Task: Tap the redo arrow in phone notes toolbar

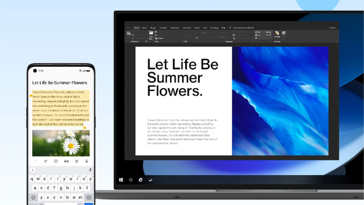Action: click(45, 161)
